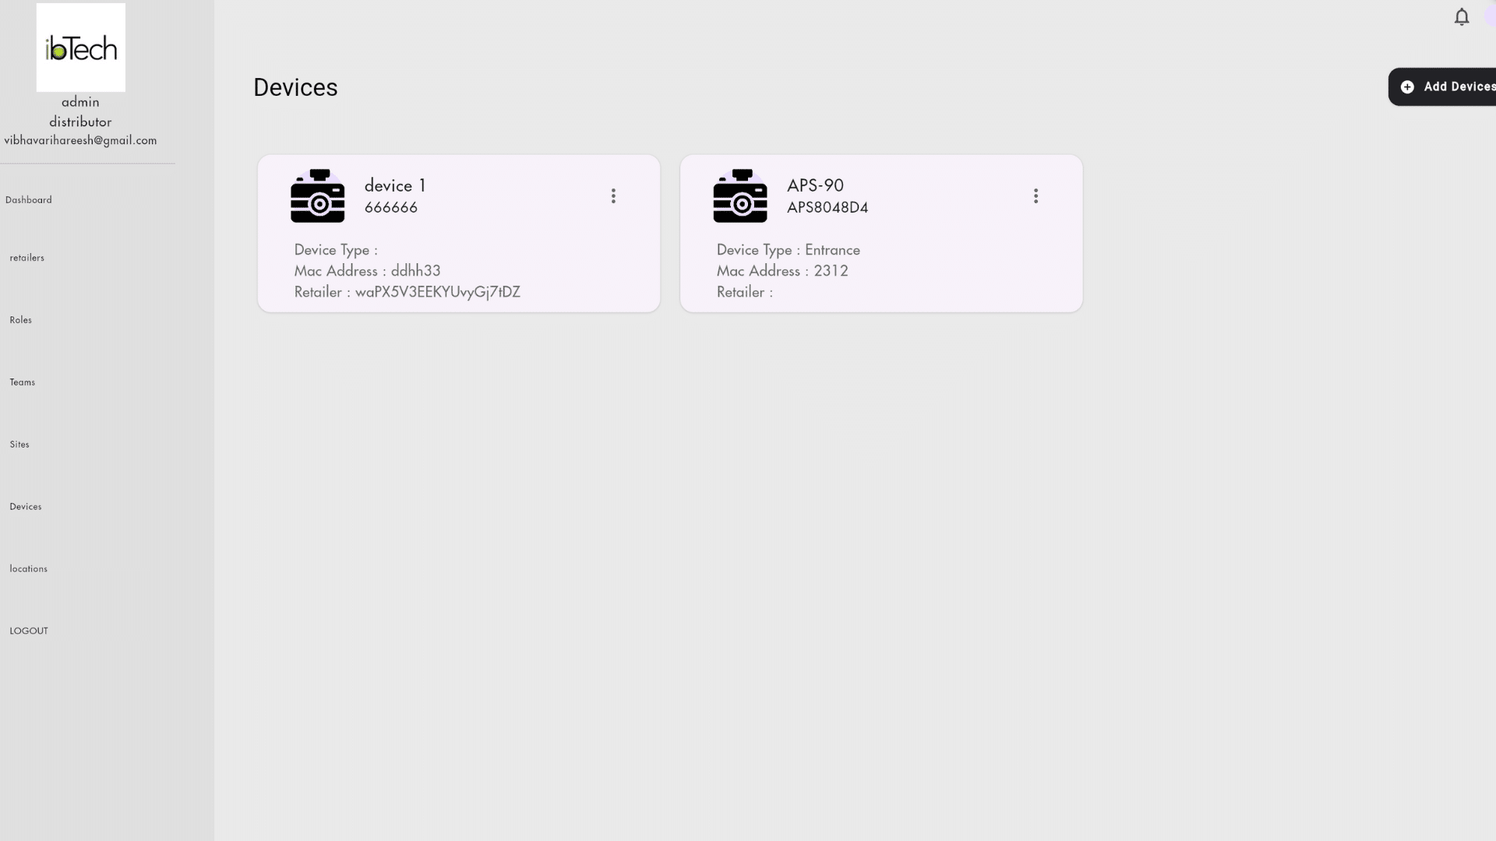Open the Roles page
This screenshot has height=841, width=1496.
pyautogui.click(x=21, y=320)
